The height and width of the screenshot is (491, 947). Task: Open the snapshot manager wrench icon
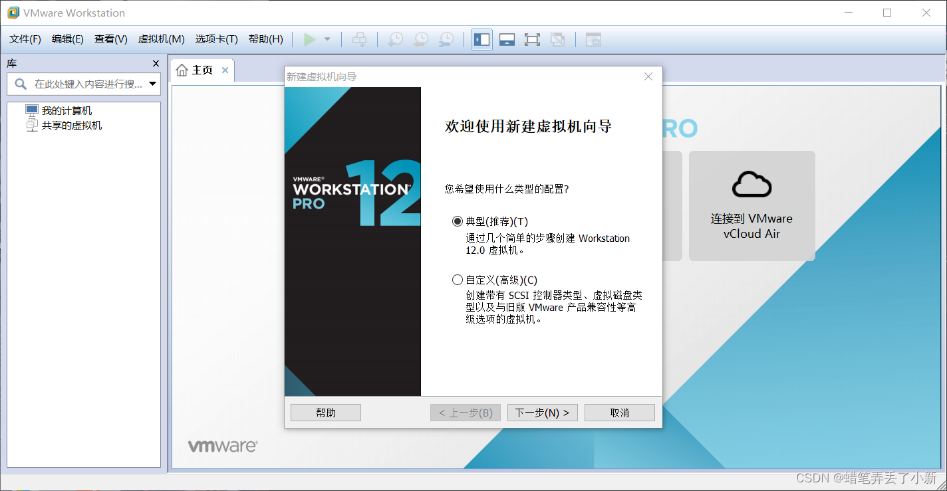(x=446, y=39)
